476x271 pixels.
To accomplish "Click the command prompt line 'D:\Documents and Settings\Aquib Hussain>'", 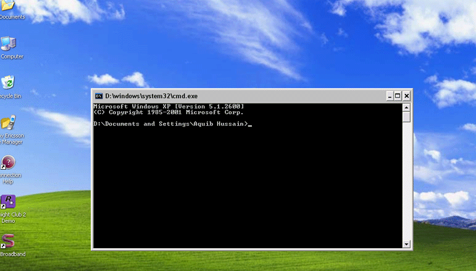I will (171, 124).
